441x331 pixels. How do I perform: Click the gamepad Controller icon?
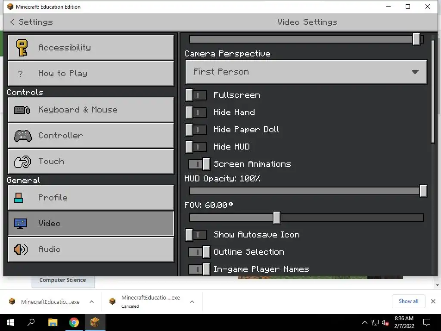(x=22, y=136)
